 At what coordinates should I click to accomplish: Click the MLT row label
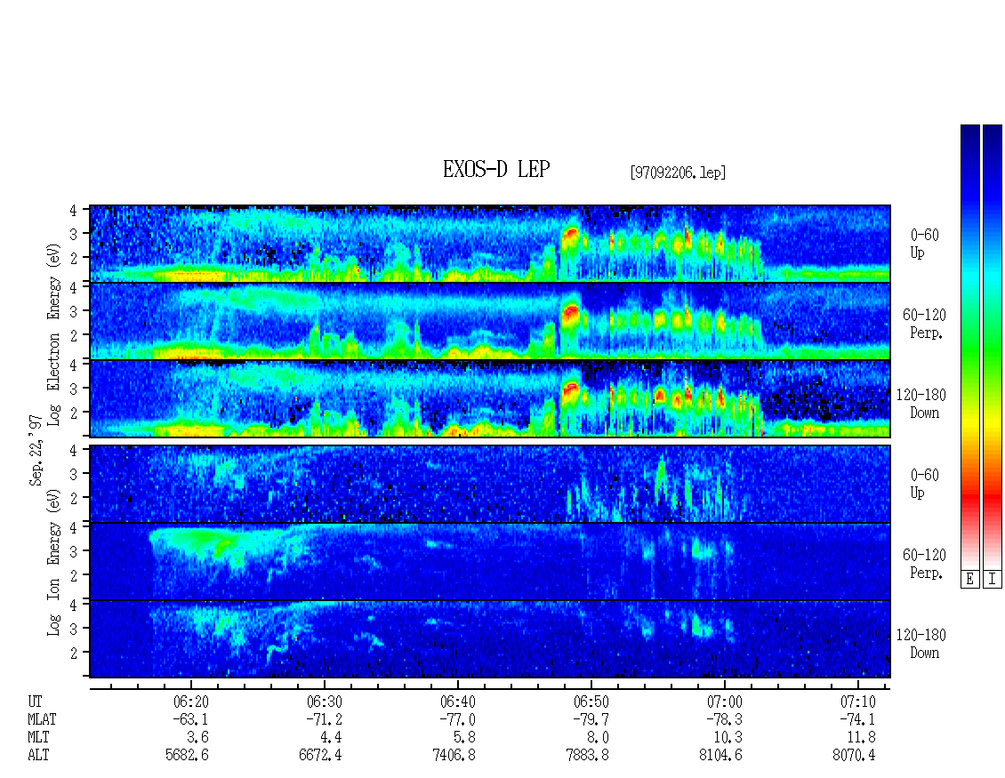point(38,738)
